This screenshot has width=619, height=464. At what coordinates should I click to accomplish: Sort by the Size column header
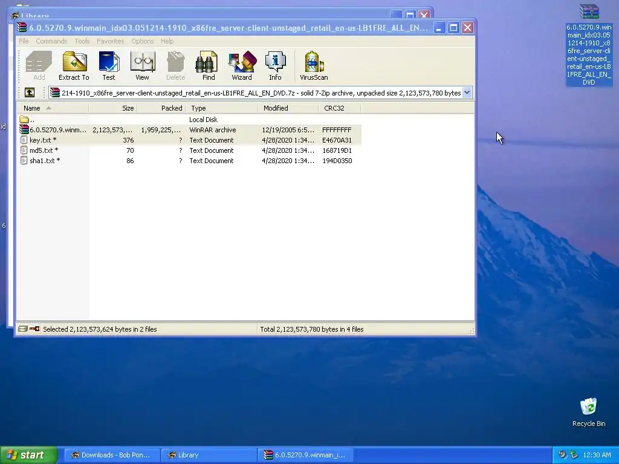(113, 108)
